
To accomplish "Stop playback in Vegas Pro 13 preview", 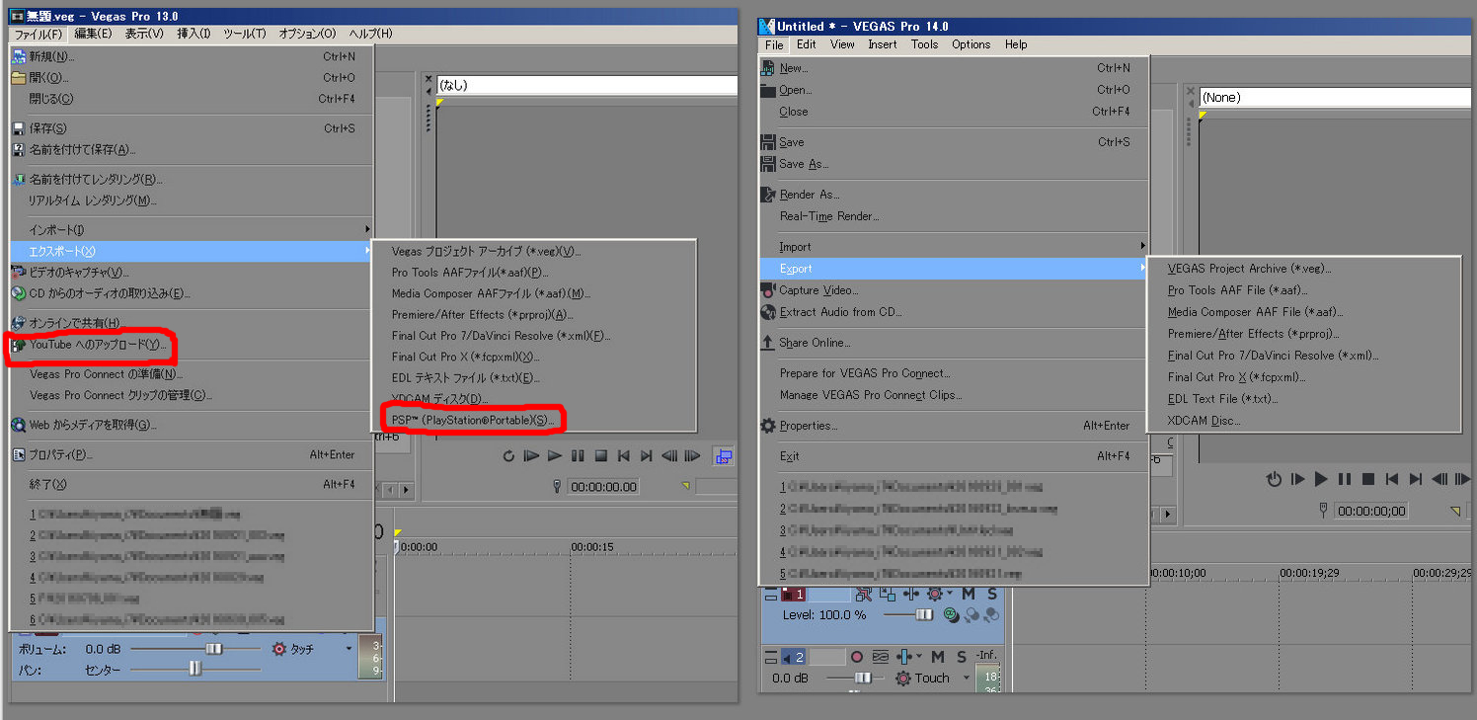I will coord(600,455).
